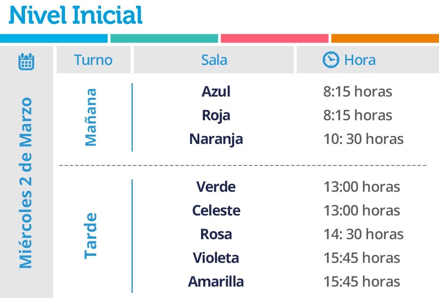Click the Hora column header

368,60
